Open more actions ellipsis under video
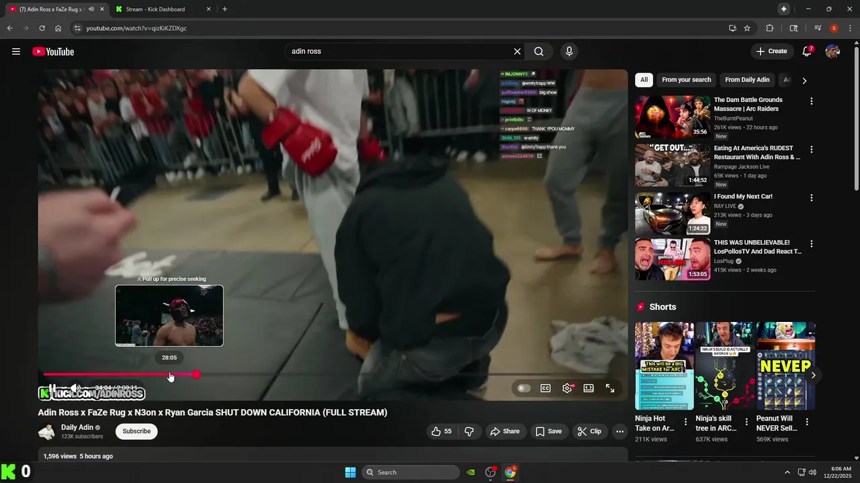The image size is (860, 483). 619,431
